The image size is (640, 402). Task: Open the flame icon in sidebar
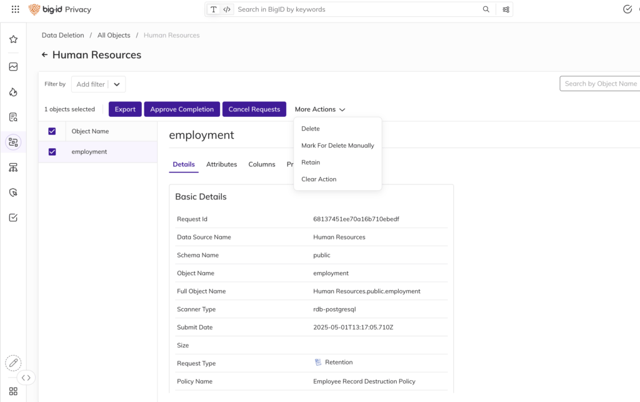(13, 92)
